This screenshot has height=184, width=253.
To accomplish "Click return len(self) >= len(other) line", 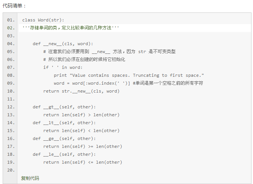I will 82,146.
